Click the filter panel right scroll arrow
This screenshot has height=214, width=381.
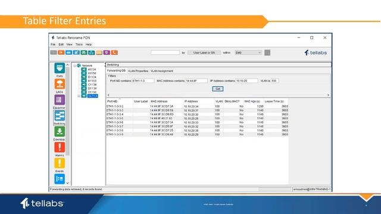328,95
